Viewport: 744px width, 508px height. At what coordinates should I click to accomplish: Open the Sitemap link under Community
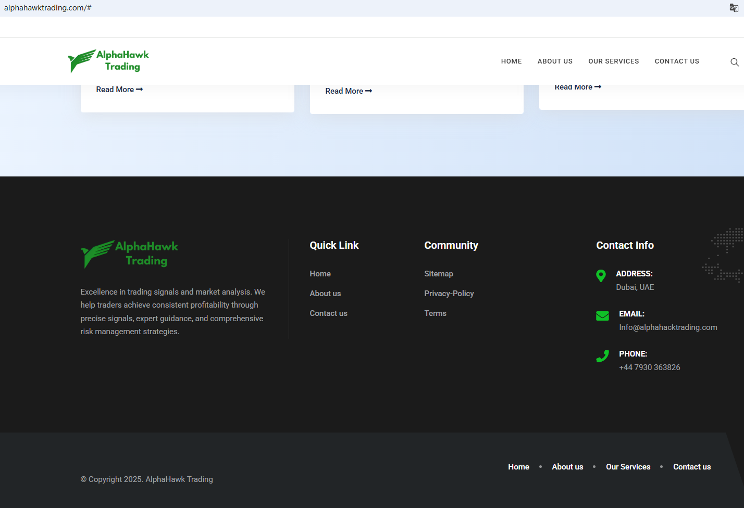pos(438,274)
